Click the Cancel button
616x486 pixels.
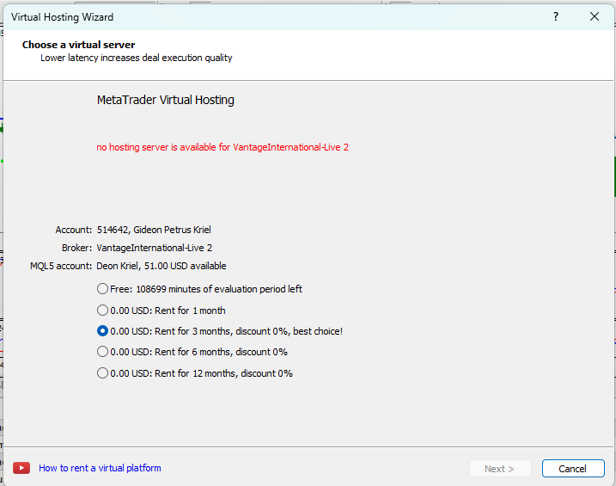573,469
